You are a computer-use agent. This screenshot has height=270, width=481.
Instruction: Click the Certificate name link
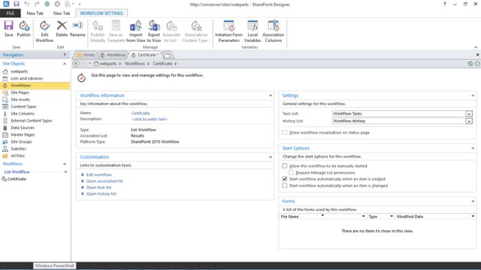click(x=140, y=113)
